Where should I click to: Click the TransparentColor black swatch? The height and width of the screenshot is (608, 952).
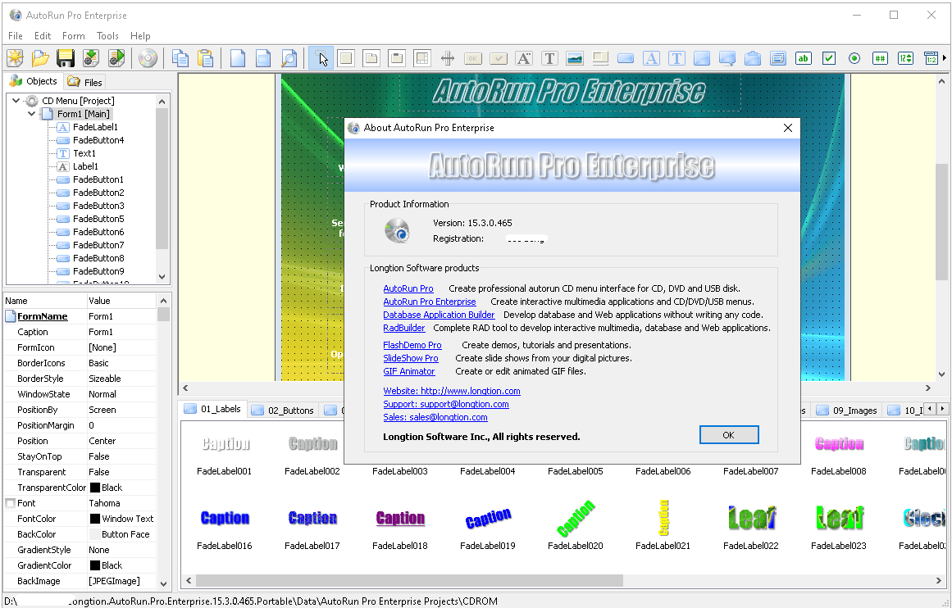(95, 488)
